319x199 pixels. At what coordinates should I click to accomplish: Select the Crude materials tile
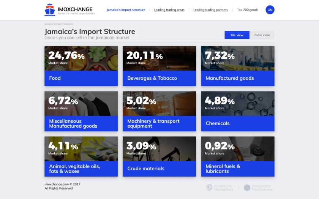pos(159,156)
